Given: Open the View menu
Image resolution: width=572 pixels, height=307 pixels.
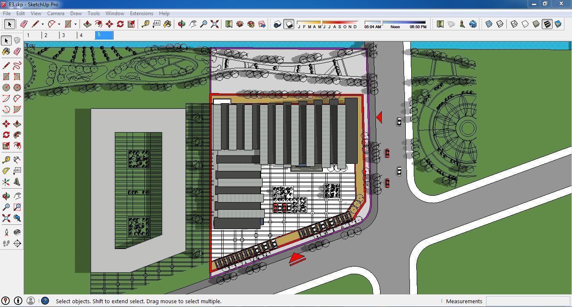Looking at the screenshot, I should coord(36,13).
